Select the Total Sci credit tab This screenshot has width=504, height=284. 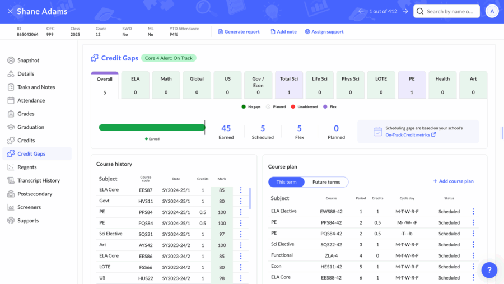(x=289, y=85)
